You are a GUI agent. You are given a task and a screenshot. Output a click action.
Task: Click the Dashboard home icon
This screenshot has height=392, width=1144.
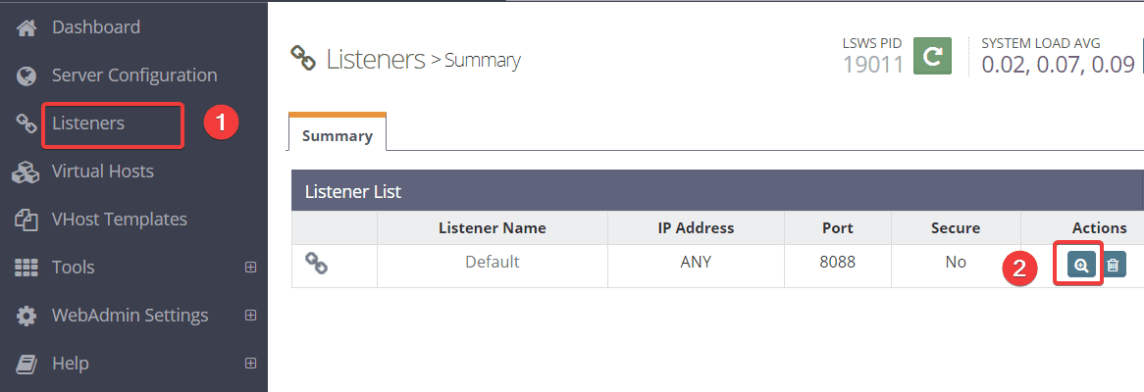coord(26,28)
